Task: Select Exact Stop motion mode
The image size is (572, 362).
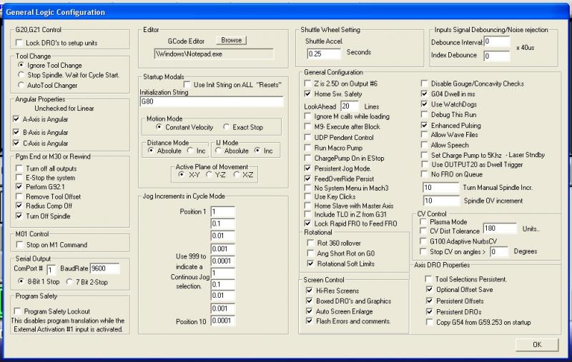Action: click(x=226, y=127)
